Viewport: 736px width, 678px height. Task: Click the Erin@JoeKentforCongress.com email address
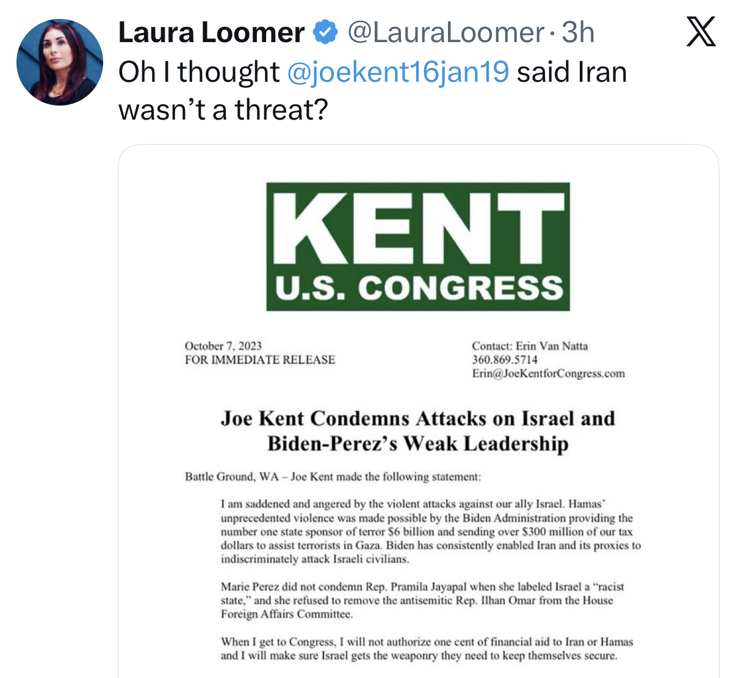(548, 373)
